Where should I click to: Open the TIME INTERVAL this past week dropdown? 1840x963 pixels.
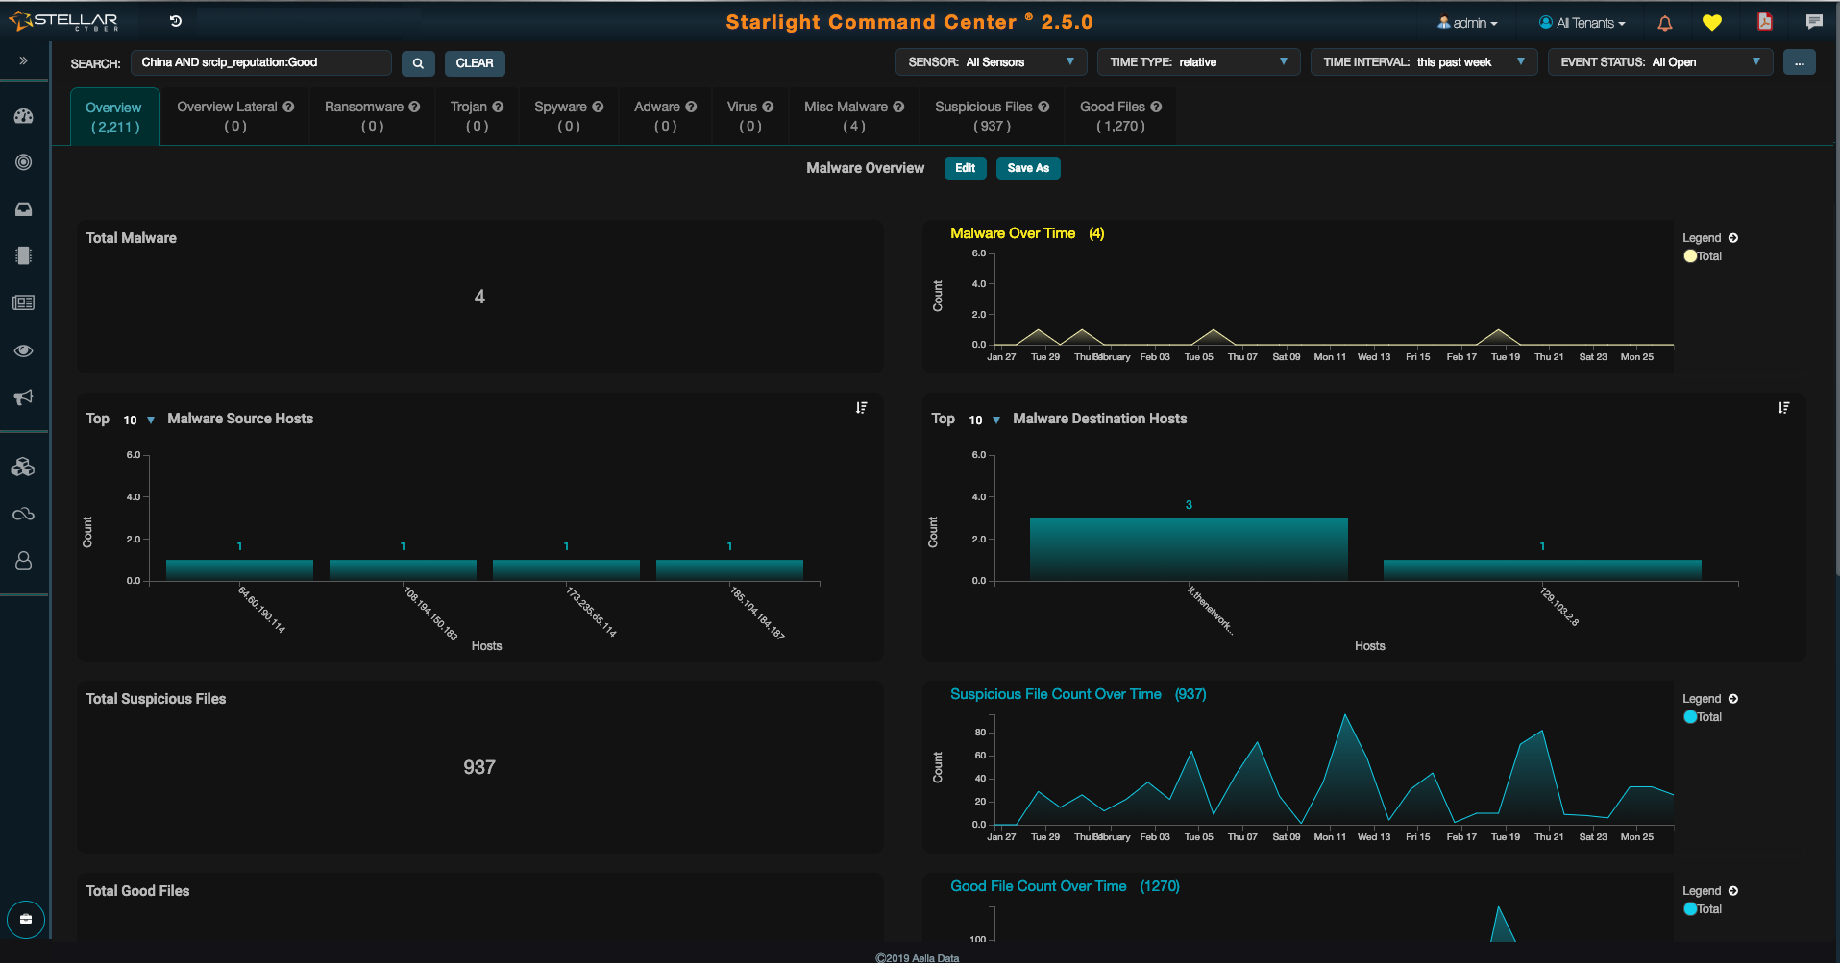[x=1424, y=62]
